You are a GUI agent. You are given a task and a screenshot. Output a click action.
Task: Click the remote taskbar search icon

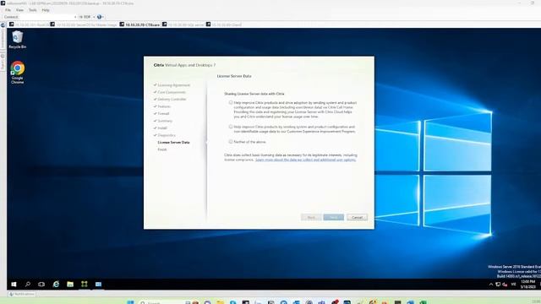point(28,285)
